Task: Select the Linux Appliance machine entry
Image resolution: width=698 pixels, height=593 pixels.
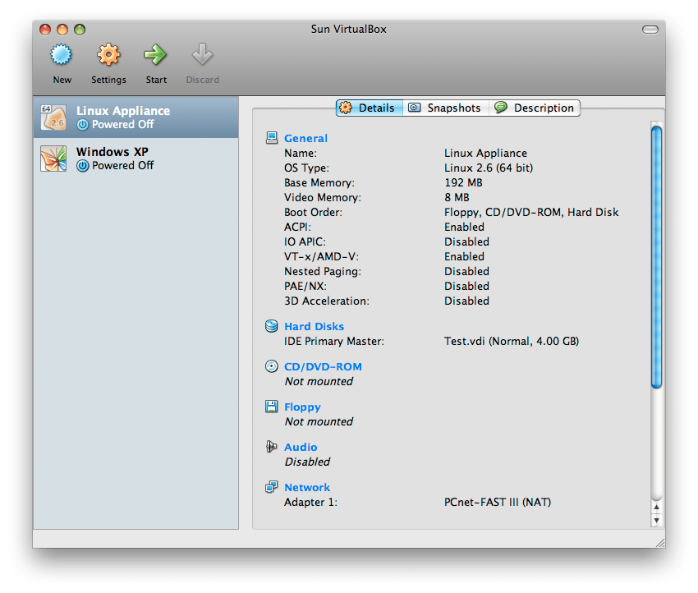Action: click(135, 117)
